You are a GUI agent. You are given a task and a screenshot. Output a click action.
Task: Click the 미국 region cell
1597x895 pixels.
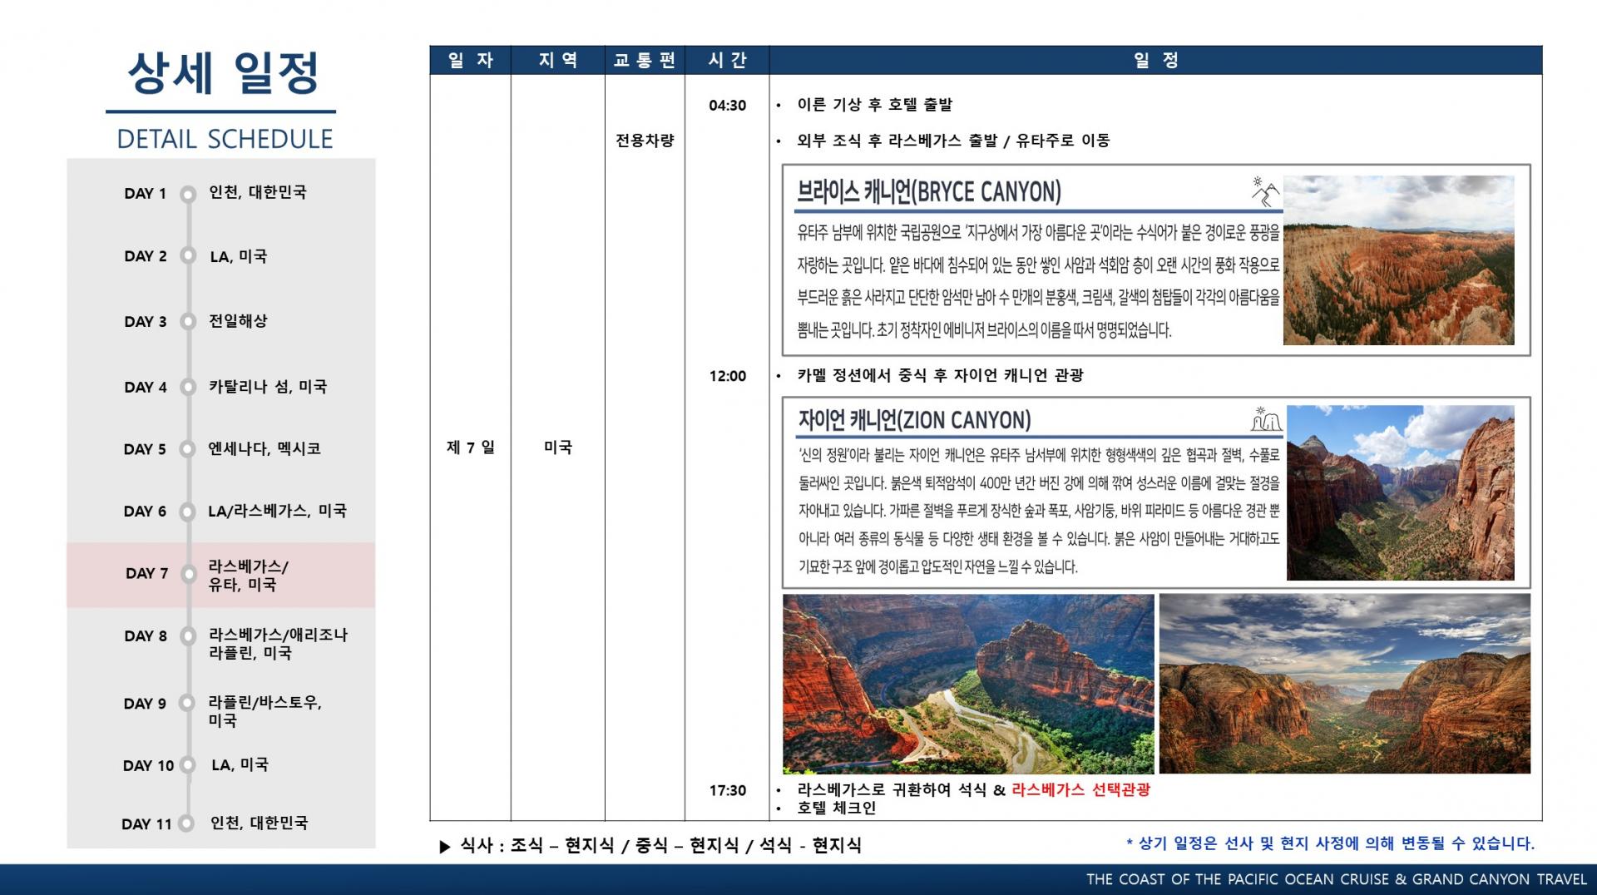coord(558,447)
